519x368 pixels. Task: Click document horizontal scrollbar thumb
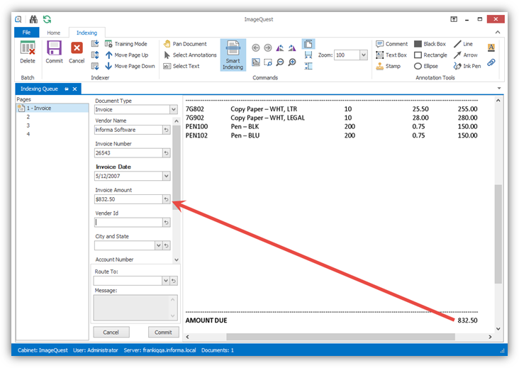tap(340, 337)
